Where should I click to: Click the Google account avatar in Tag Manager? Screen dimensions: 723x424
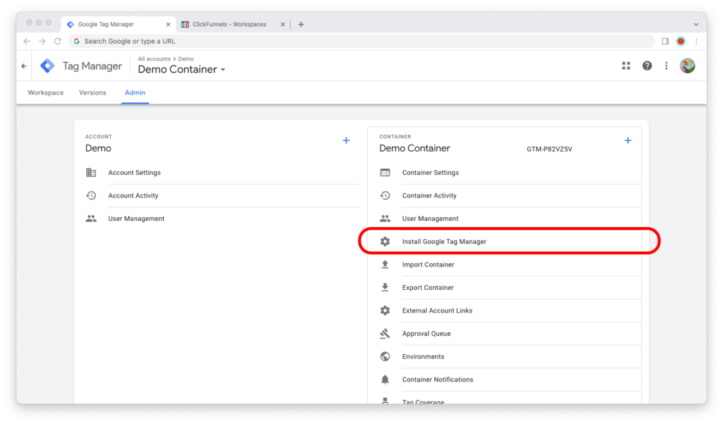tap(688, 66)
